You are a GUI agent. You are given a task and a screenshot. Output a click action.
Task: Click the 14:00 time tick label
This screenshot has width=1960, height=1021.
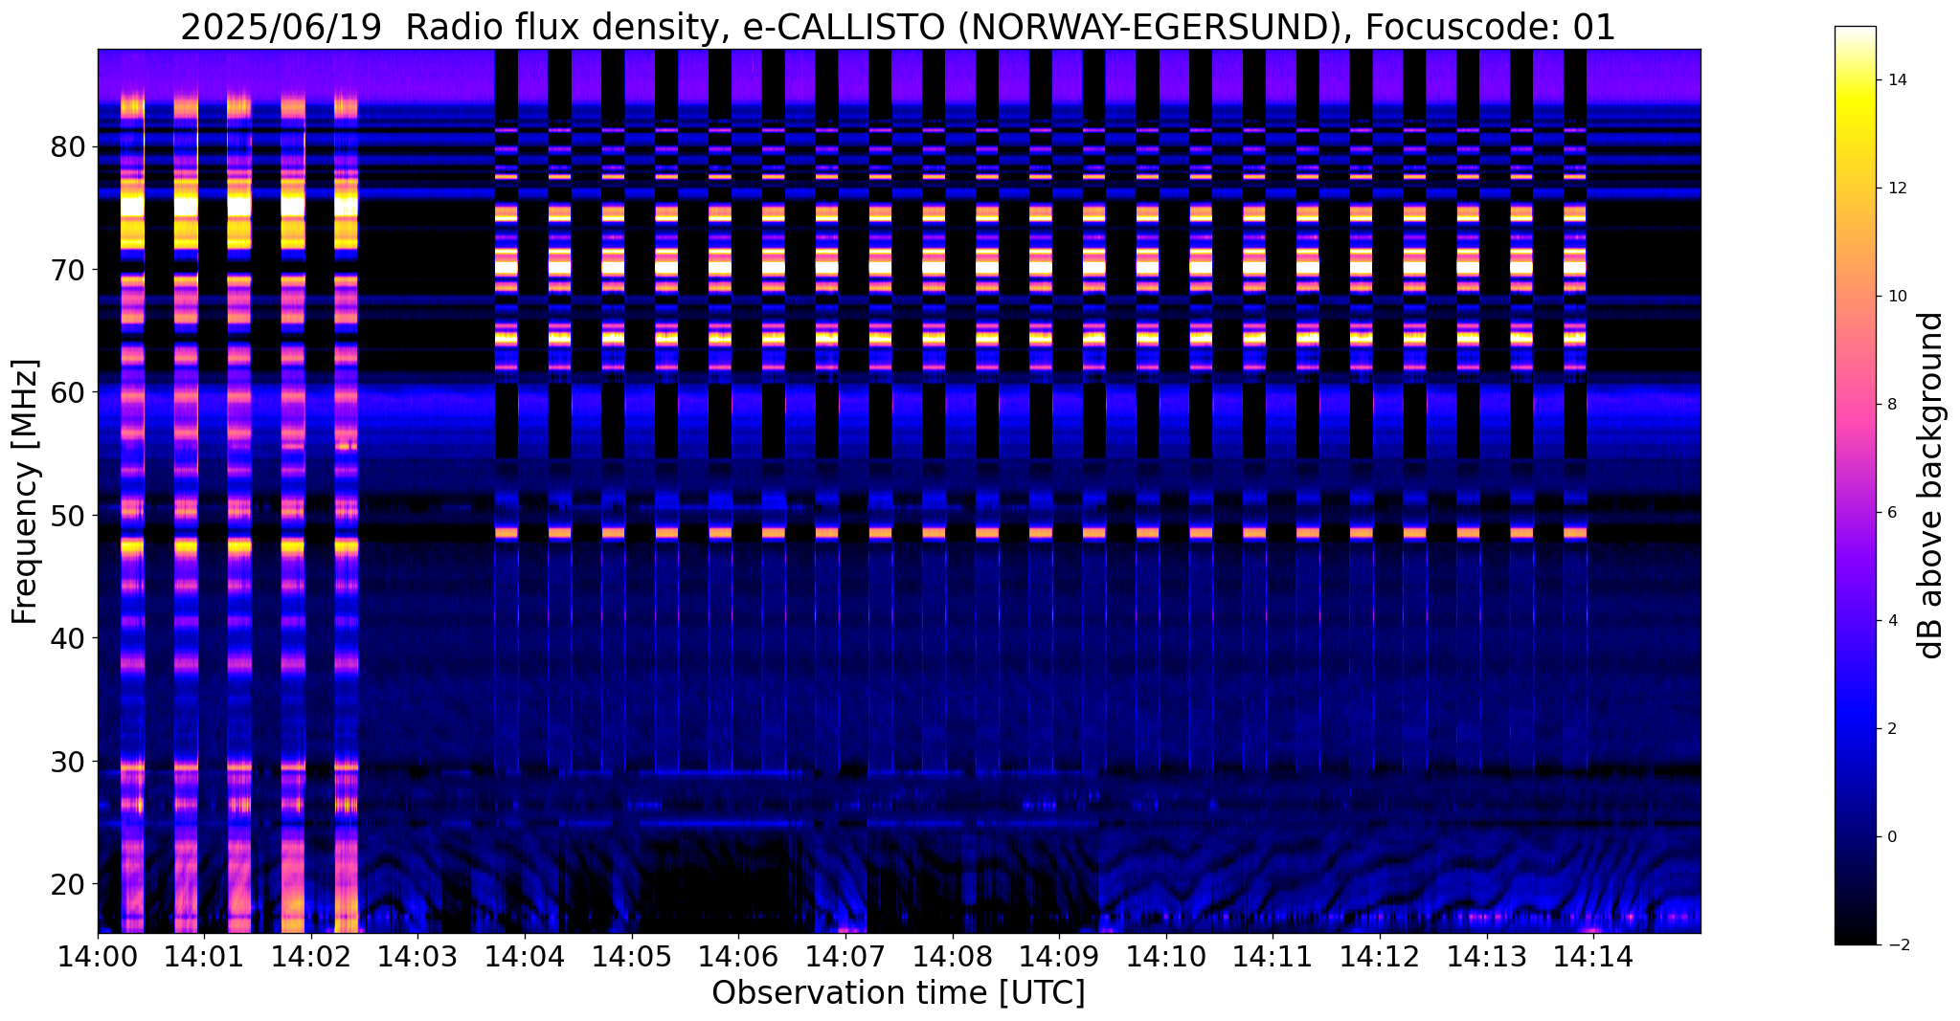(x=98, y=957)
